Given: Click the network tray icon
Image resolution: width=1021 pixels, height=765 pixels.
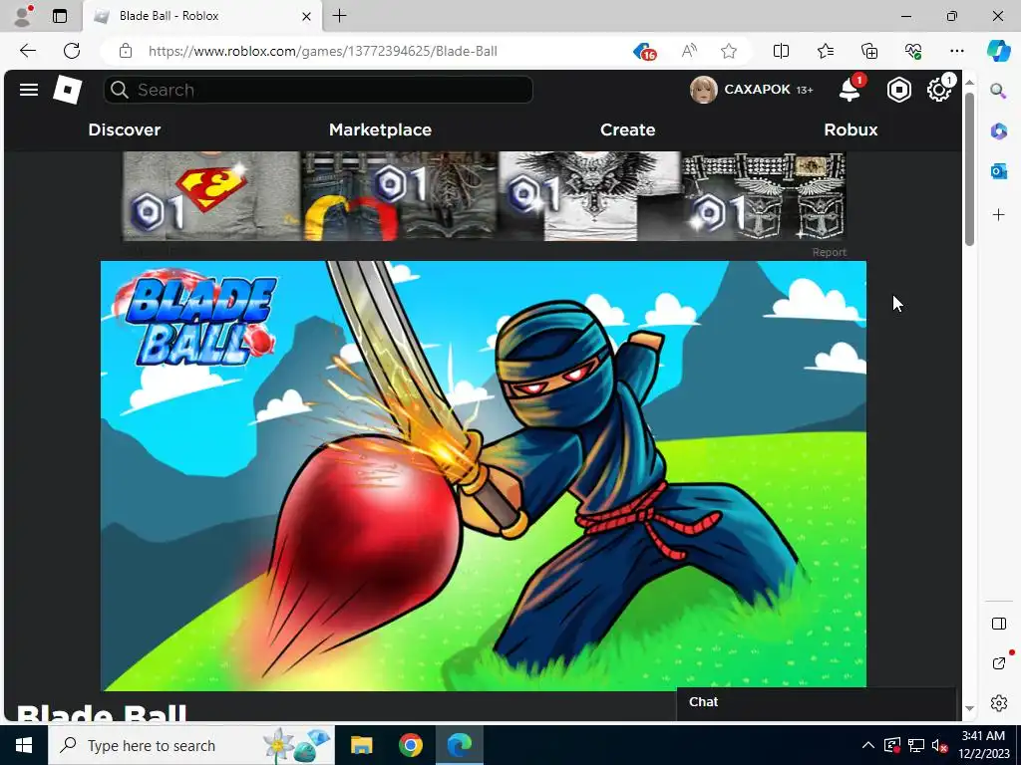Looking at the screenshot, I should point(916,745).
